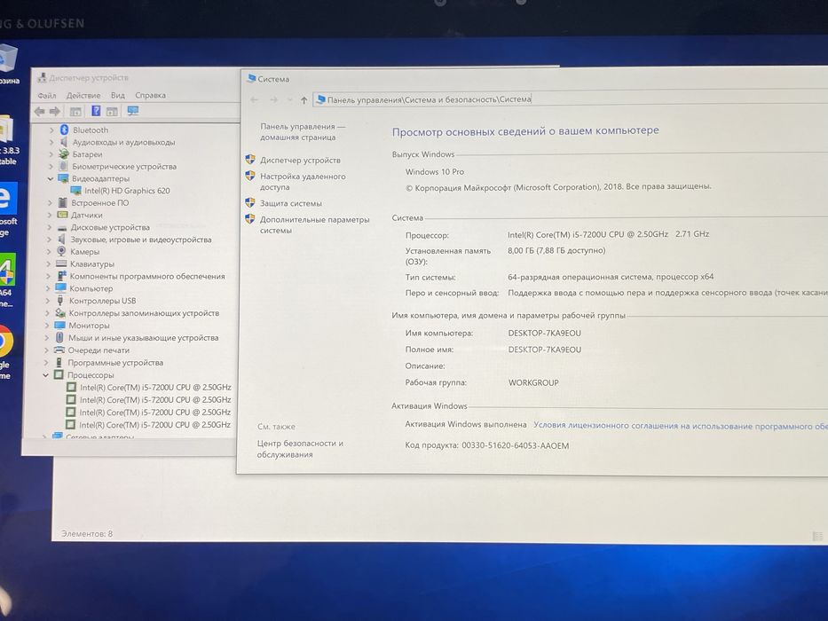Click scan for hardware changes monitor icon

coord(133,111)
